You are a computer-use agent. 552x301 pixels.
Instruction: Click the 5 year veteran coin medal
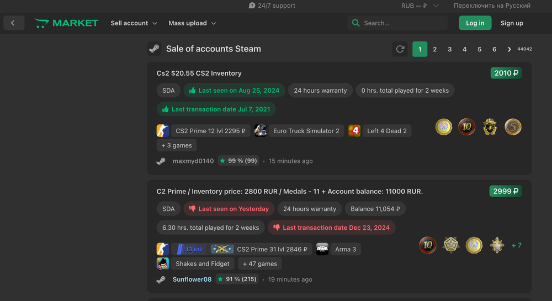[x=513, y=127]
